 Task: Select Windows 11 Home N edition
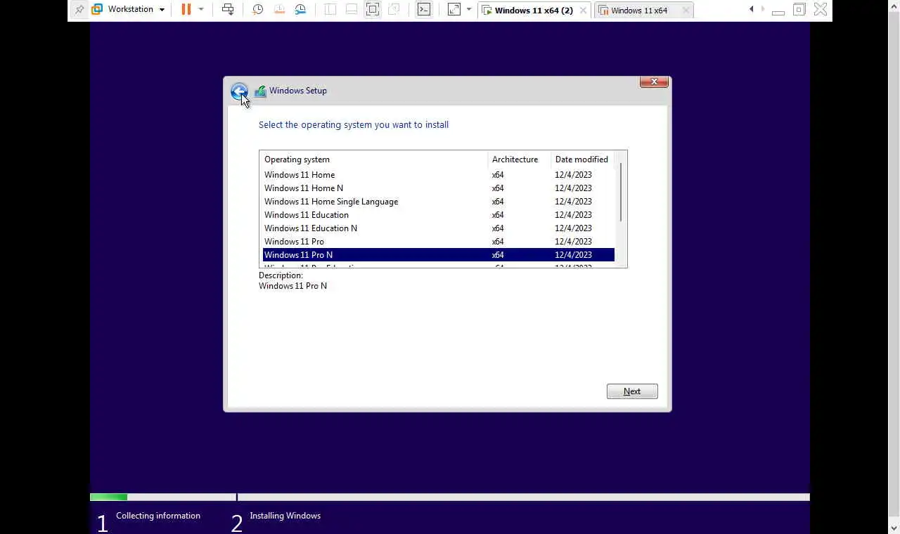tap(439, 188)
